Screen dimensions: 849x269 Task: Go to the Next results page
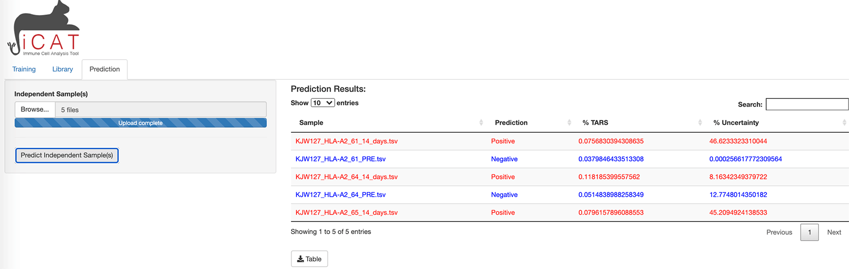point(834,232)
